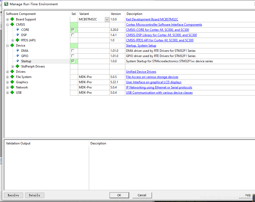Open Cortex Microcontroller Software Interface Components link

click(x=164, y=25)
